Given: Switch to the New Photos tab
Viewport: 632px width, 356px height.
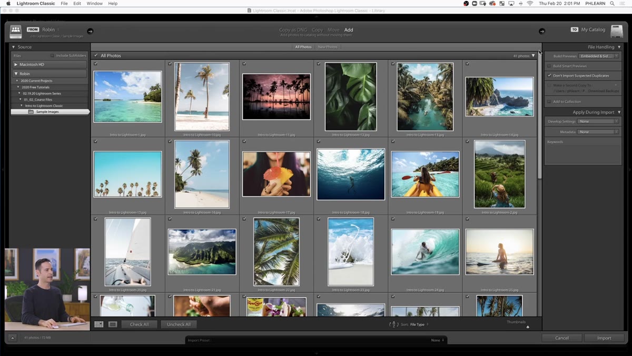Looking at the screenshot, I should tap(328, 47).
